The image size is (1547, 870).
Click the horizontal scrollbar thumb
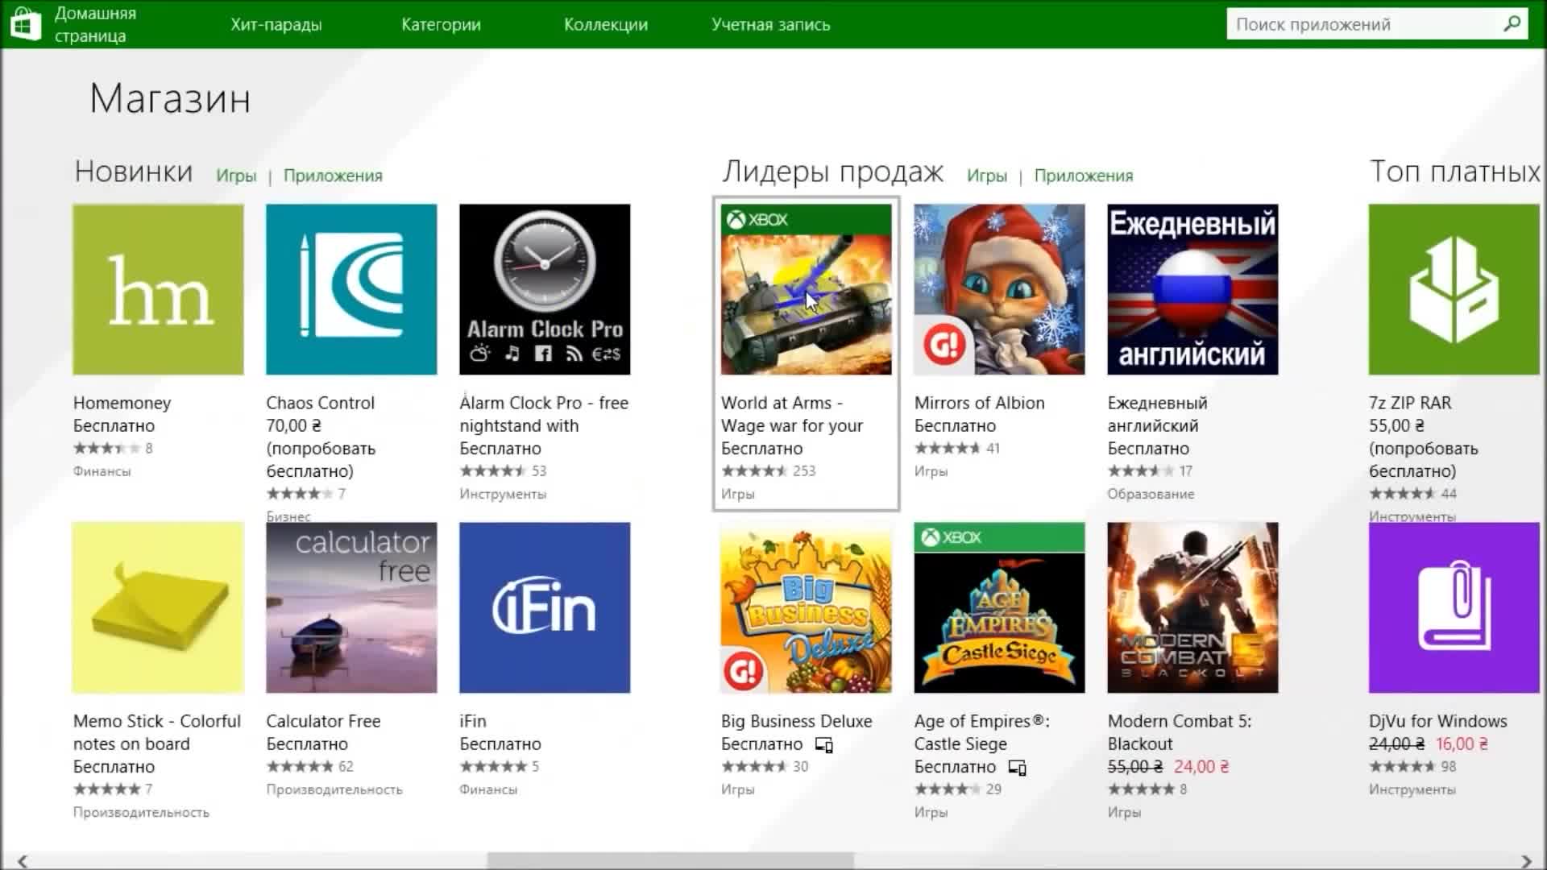pos(670,861)
